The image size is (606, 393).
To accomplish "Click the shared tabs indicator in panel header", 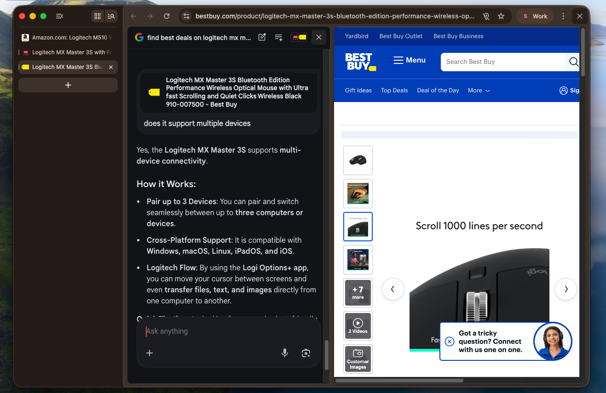I will pos(299,38).
